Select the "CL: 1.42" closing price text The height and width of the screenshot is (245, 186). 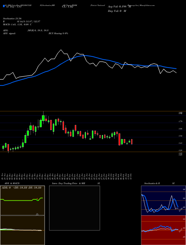point(68,7)
